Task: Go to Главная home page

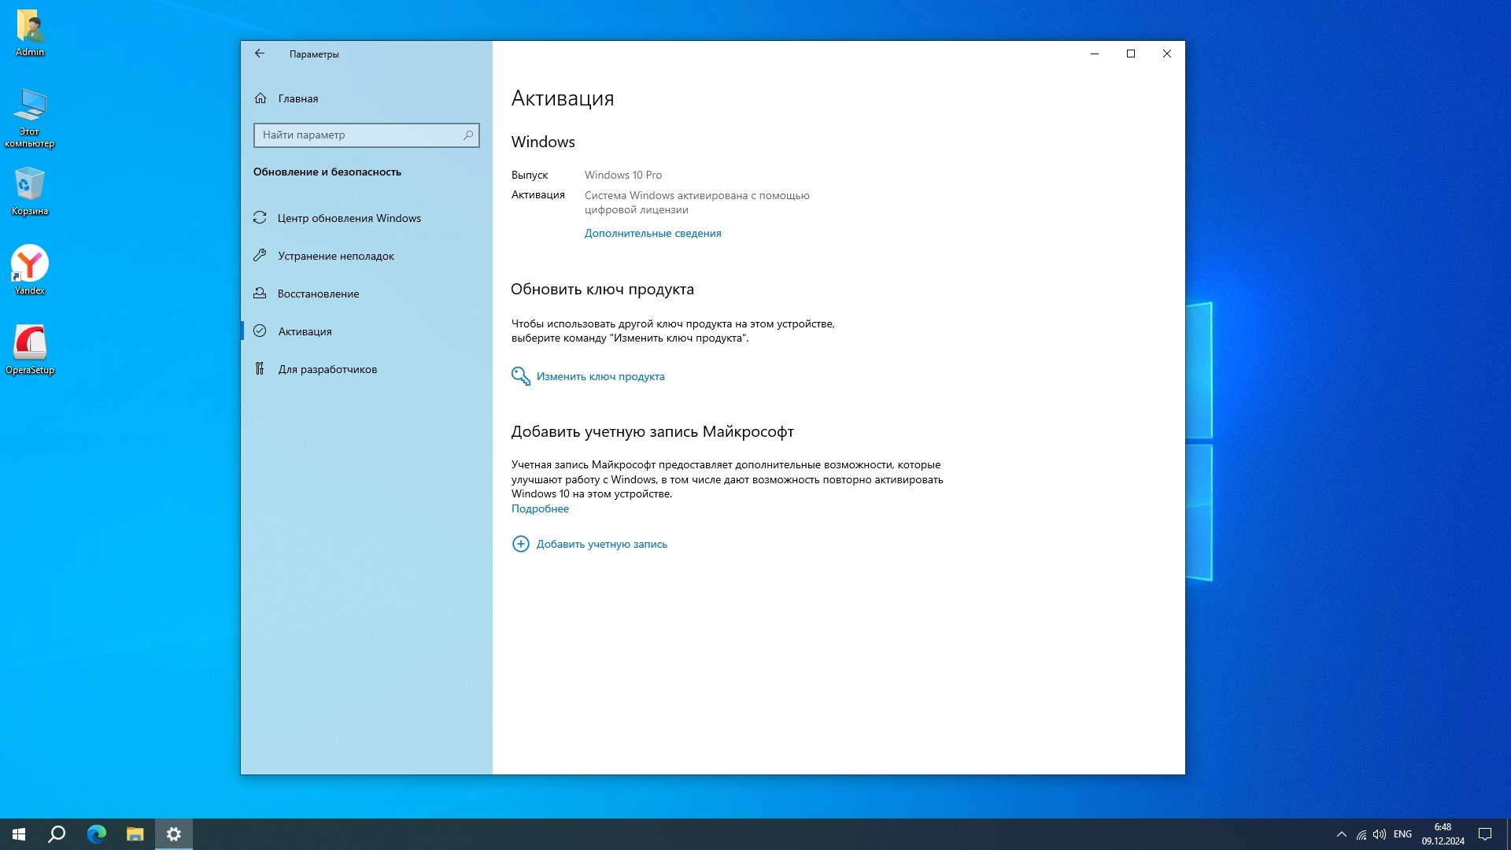Action: tap(297, 98)
